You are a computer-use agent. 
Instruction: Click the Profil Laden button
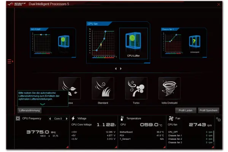185,111
